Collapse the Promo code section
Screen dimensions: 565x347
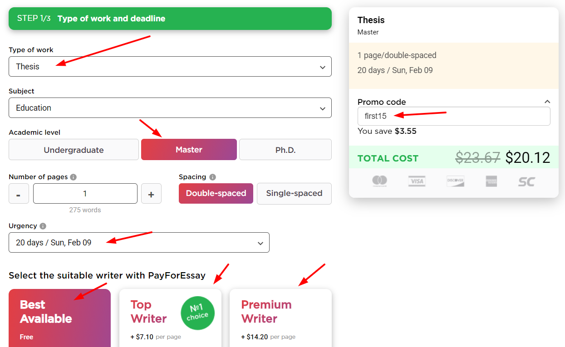pyautogui.click(x=547, y=102)
